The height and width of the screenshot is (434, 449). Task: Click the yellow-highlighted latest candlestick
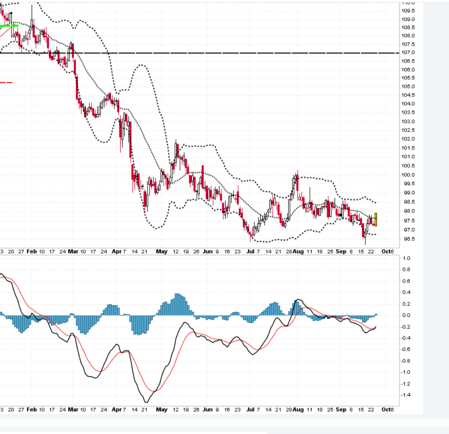pyautogui.click(x=376, y=219)
